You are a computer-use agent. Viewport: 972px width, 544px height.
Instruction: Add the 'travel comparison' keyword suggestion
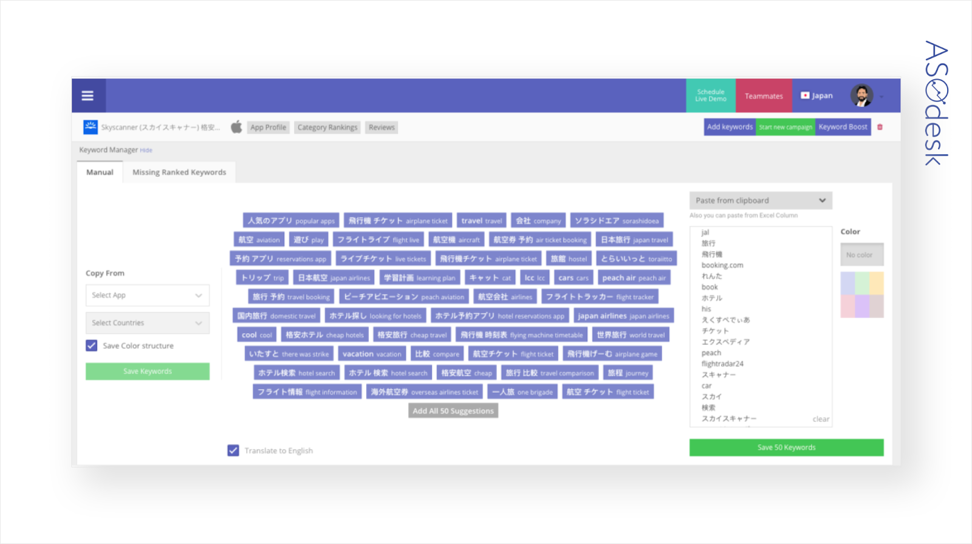550,373
